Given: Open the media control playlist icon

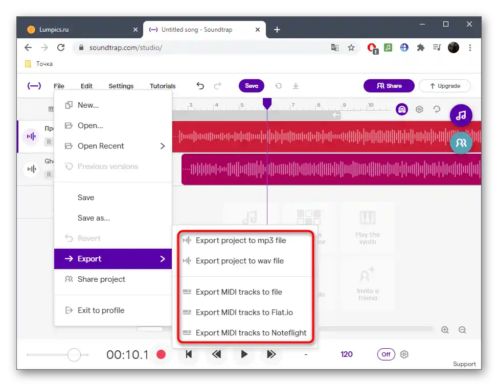Looking at the screenshot, I should pyautogui.click(x=437, y=47).
